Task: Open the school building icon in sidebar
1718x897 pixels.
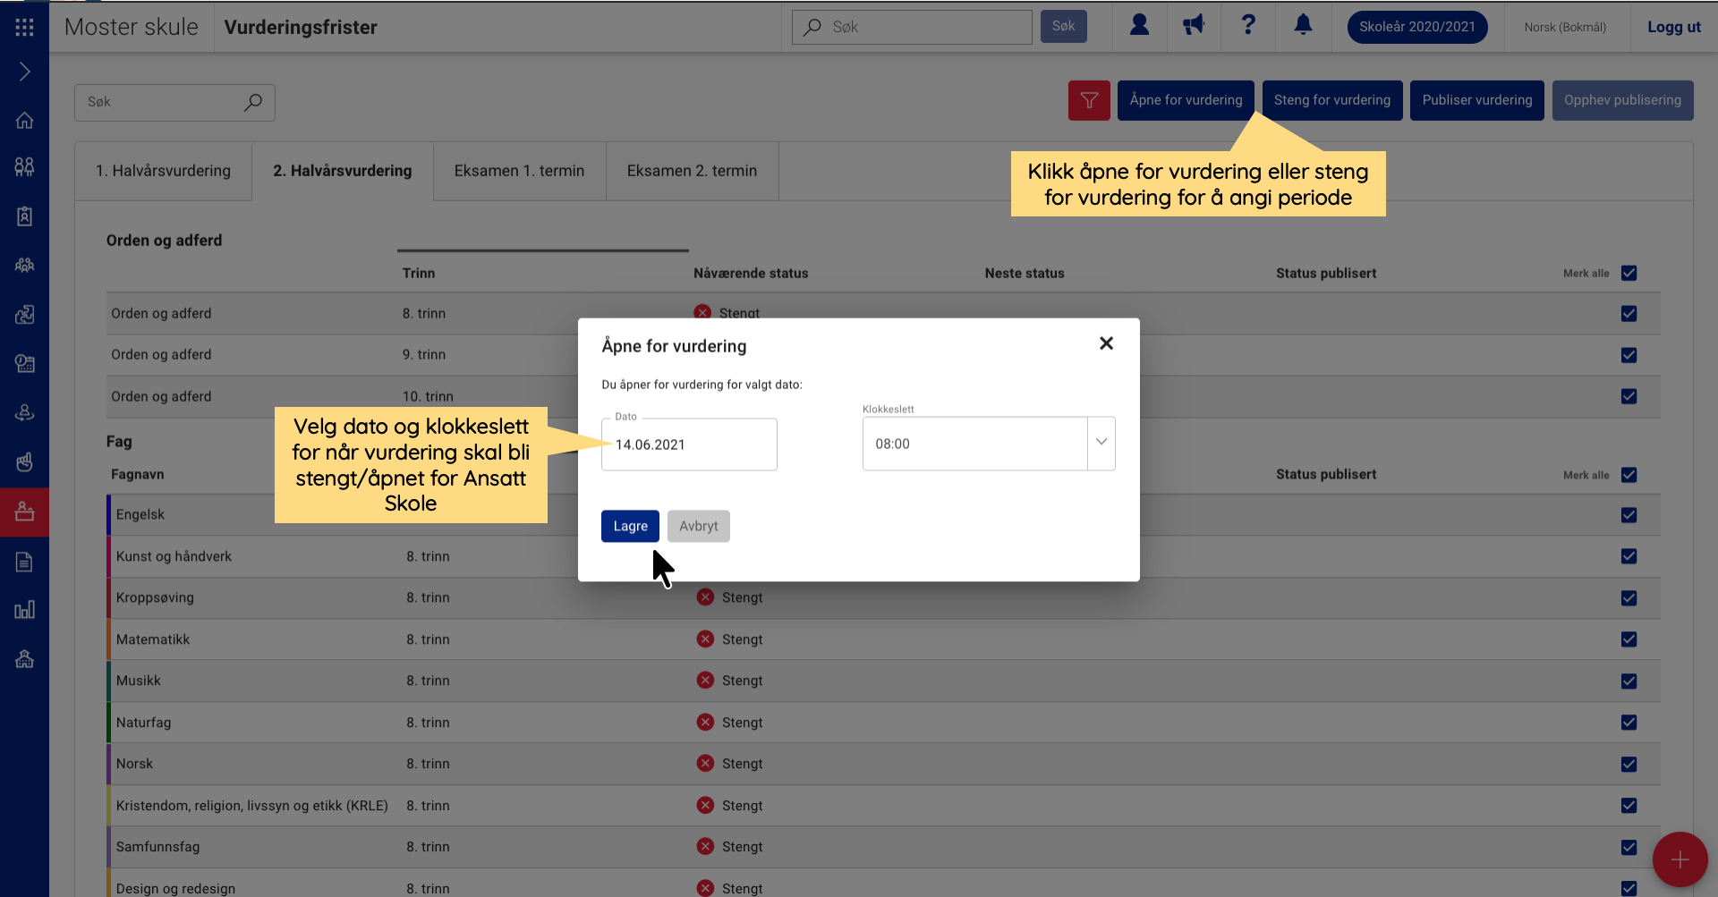Action: click(24, 659)
